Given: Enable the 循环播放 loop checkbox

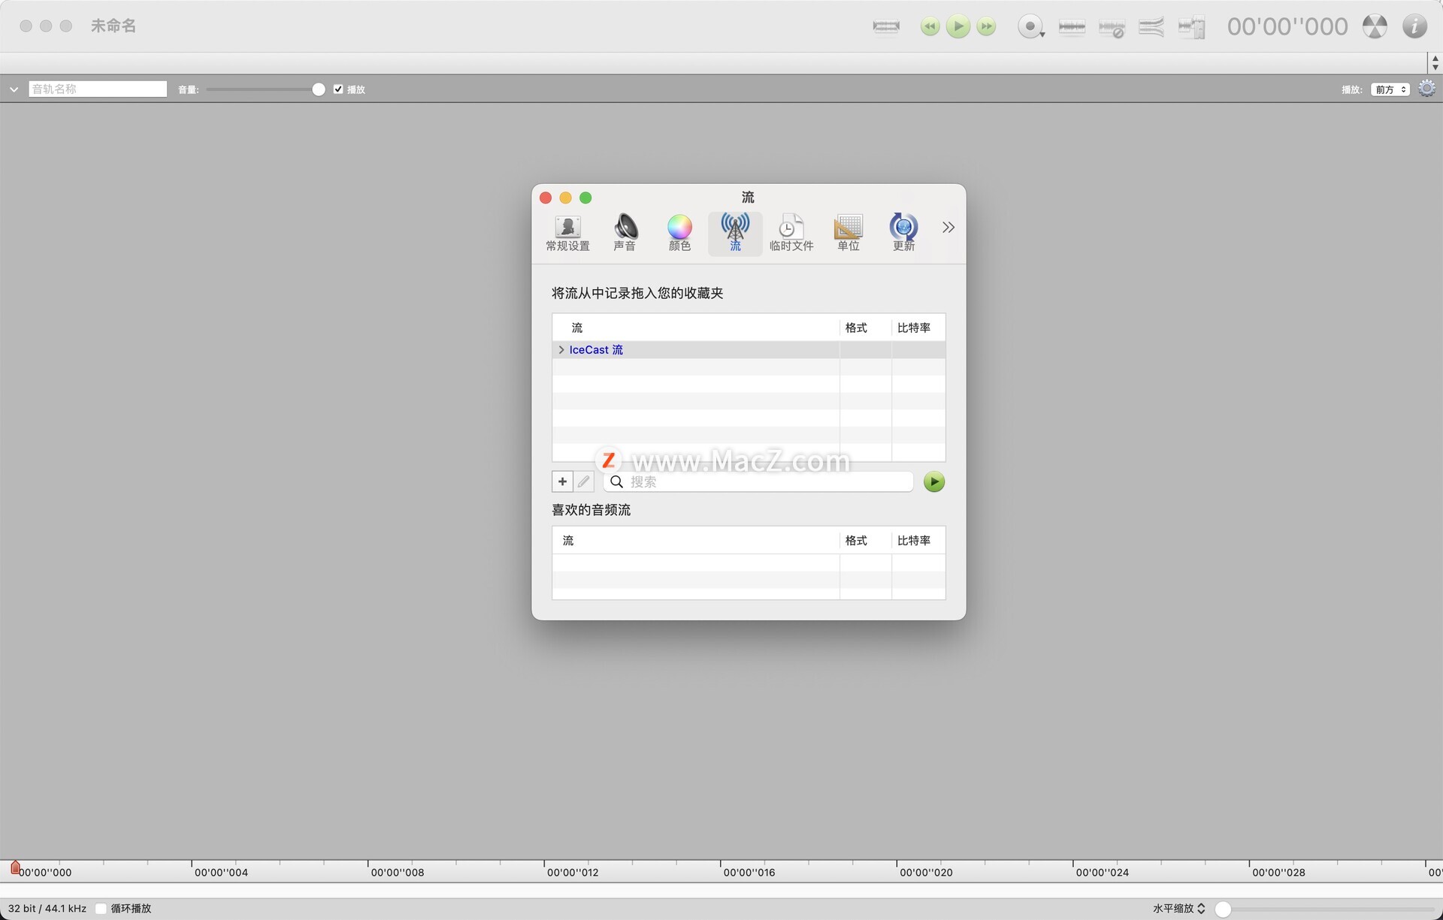Looking at the screenshot, I should click(101, 908).
